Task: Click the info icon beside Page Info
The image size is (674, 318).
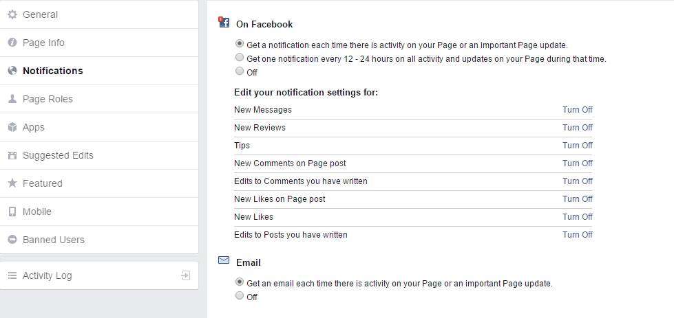Action: pos(12,43)
